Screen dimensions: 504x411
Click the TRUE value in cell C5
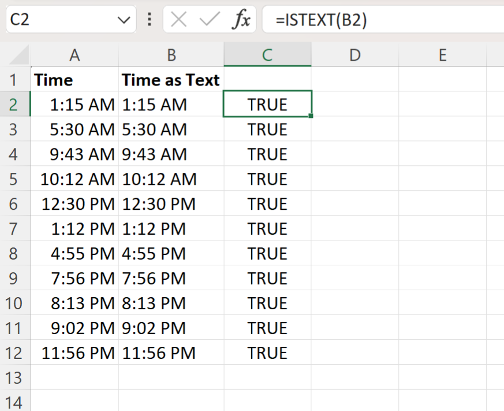pos(267,179)
